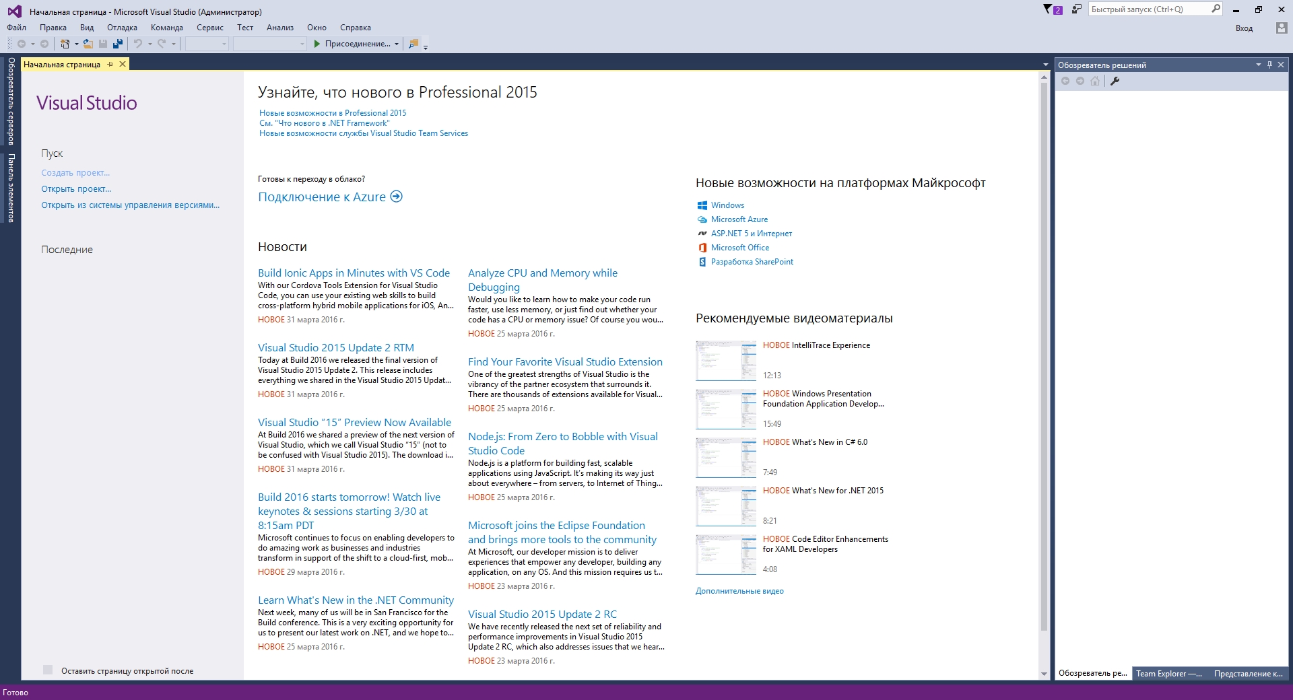Click the Navigate Forward toolbar arrow
The height and width of the screenshot is (700, 1293).
44,44
